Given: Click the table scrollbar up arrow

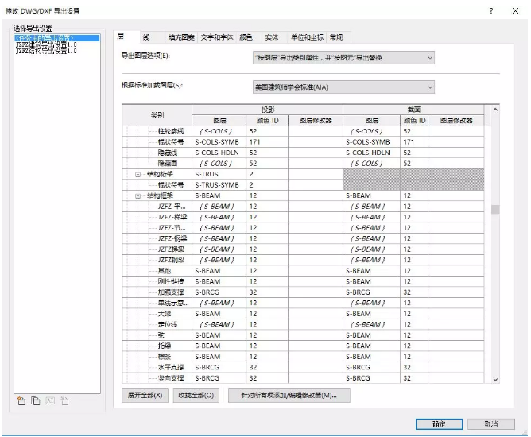Looking at the screenshot, I should point(495,110).
